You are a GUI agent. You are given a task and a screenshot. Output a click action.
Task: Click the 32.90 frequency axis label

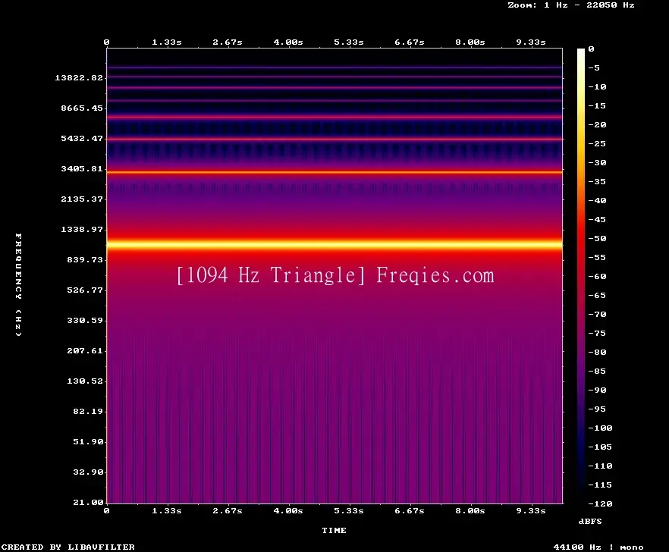88,472
